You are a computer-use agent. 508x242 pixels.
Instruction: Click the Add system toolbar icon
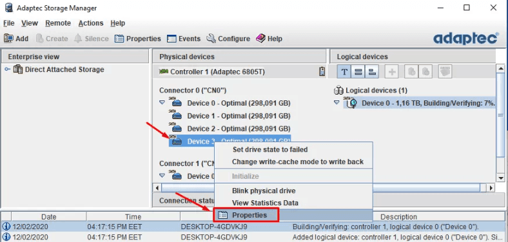tap(8, 39)
